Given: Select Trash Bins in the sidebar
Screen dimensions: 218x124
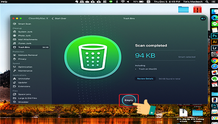Looking at the screenshot, I should (x=30, y=47).
